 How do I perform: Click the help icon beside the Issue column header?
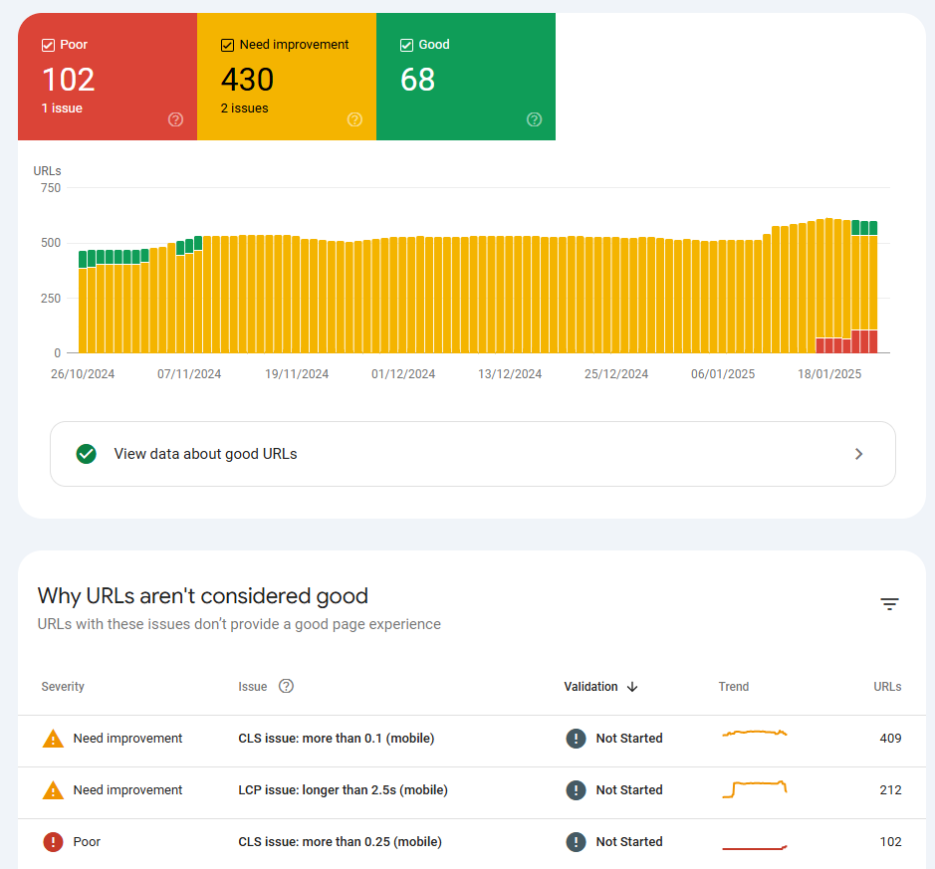(286, 686)
